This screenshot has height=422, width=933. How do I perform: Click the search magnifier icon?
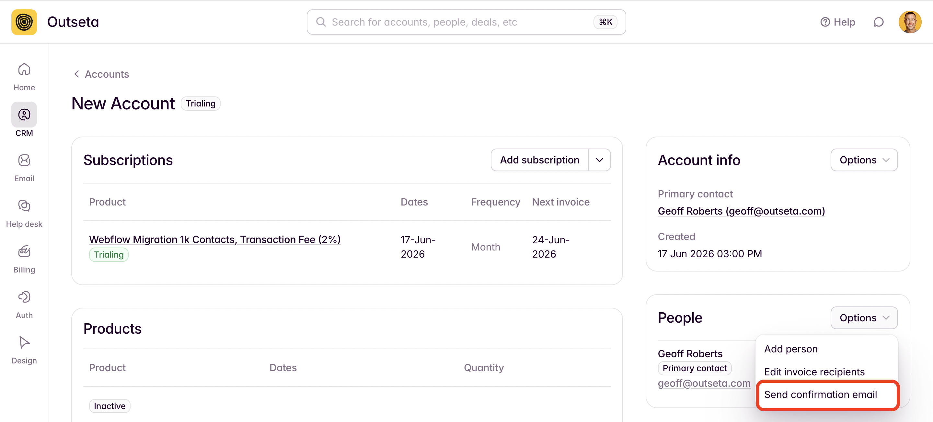pos(321,22)
